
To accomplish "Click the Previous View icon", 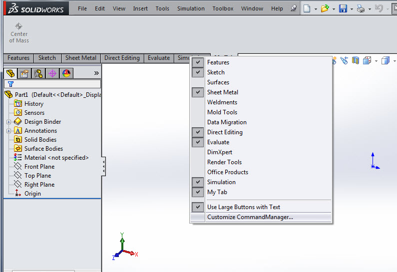I will pos(344,60).
